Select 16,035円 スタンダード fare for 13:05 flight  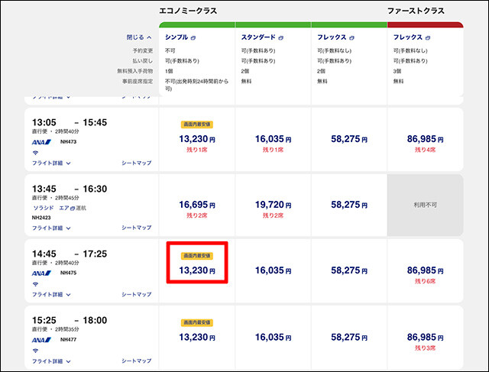[x=274, y=139]
